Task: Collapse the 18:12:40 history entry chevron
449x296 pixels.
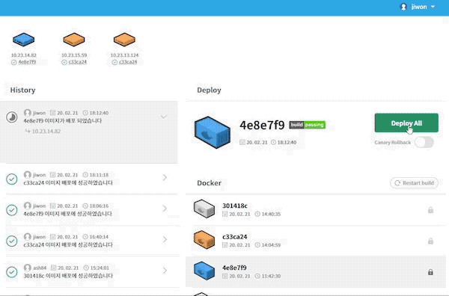Action: pos(163,117)
